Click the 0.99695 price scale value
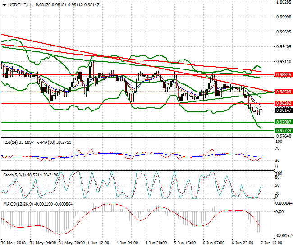 click(x=284, y=32)
